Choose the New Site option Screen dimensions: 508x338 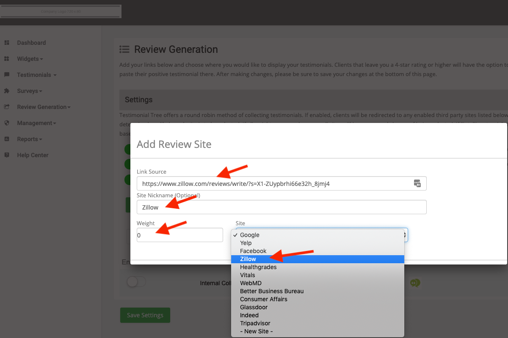click(x=317, y=331)
